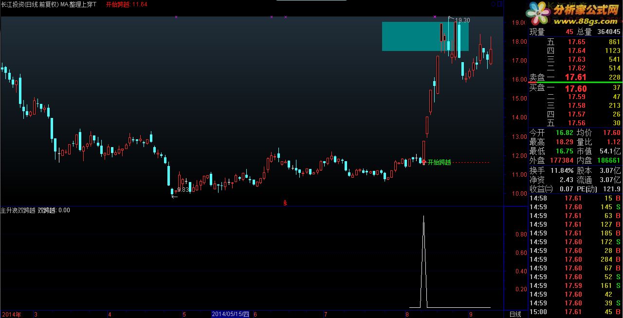This screenshot has width=623, height=318.
Task: Click the 15:00 tick row with volume 45
Action: (575, 312)
